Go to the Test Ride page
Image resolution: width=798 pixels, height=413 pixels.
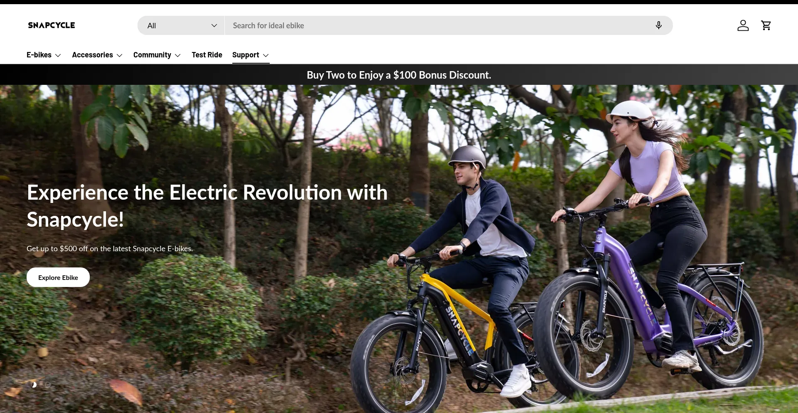(207, 55)
